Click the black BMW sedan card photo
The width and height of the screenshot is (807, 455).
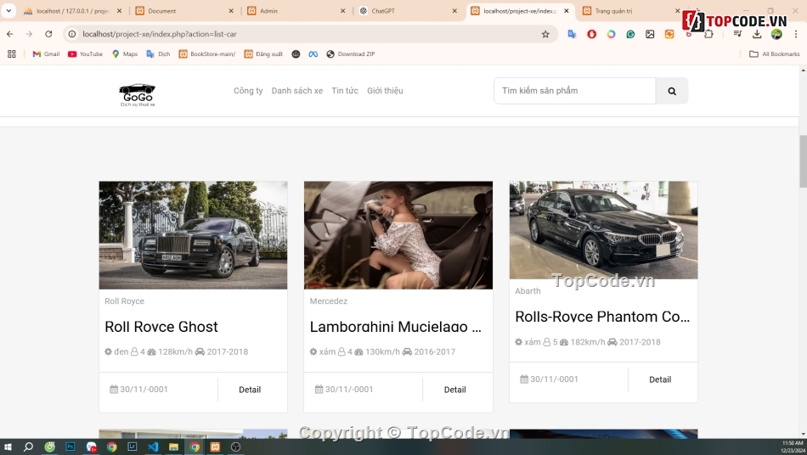(x=603, y=230)
